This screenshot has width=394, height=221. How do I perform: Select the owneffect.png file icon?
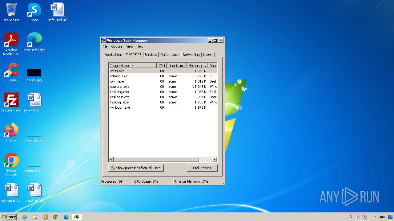click(x=34, y=135)
